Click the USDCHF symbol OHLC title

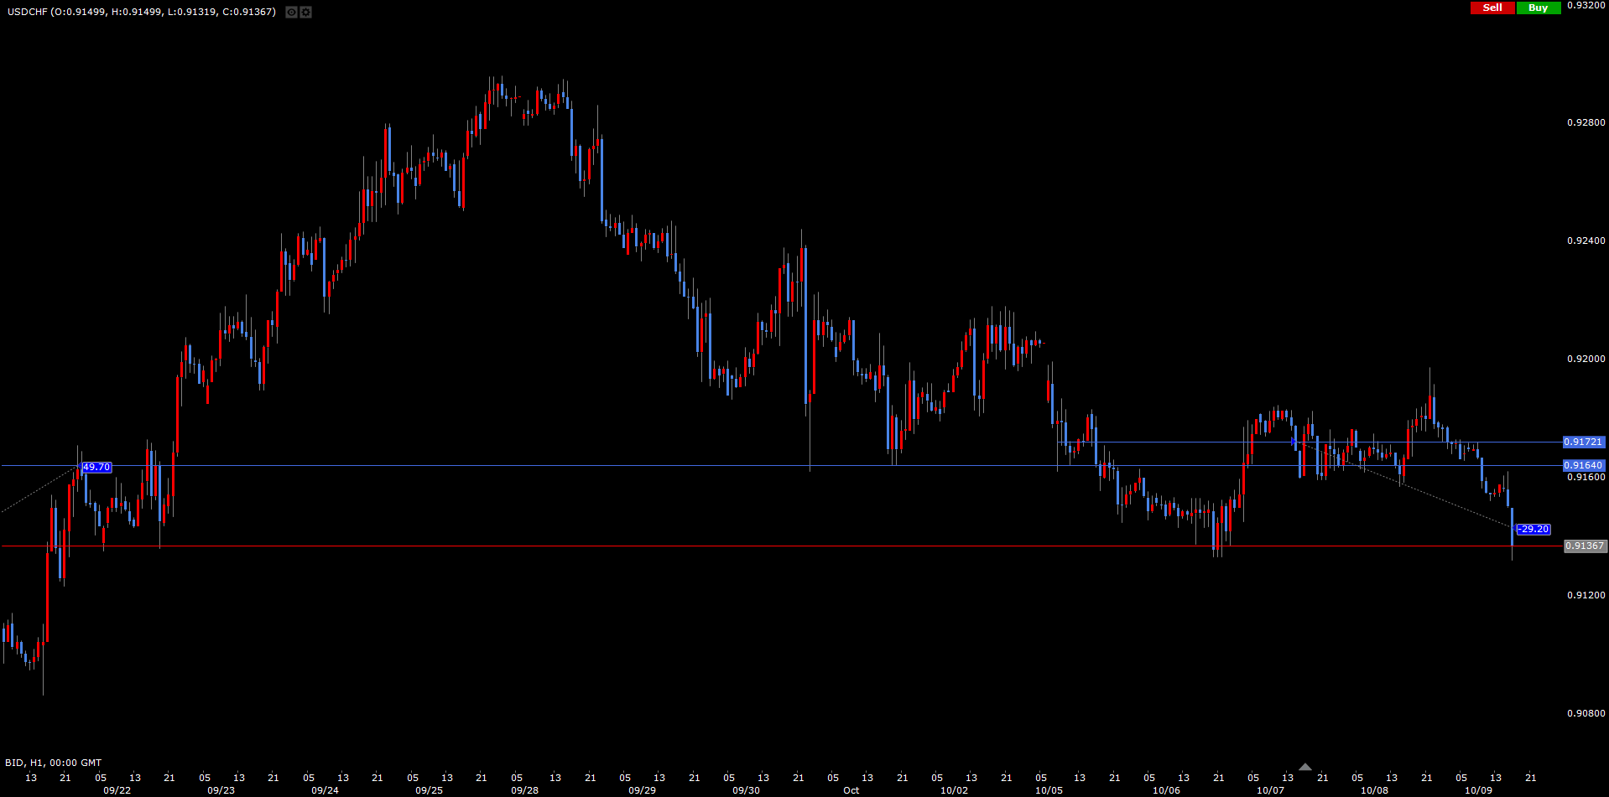click(141, 12)
